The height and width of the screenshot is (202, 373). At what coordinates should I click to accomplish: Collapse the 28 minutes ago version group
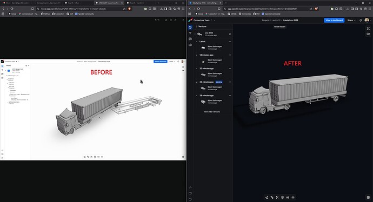(x=197, y=96)
